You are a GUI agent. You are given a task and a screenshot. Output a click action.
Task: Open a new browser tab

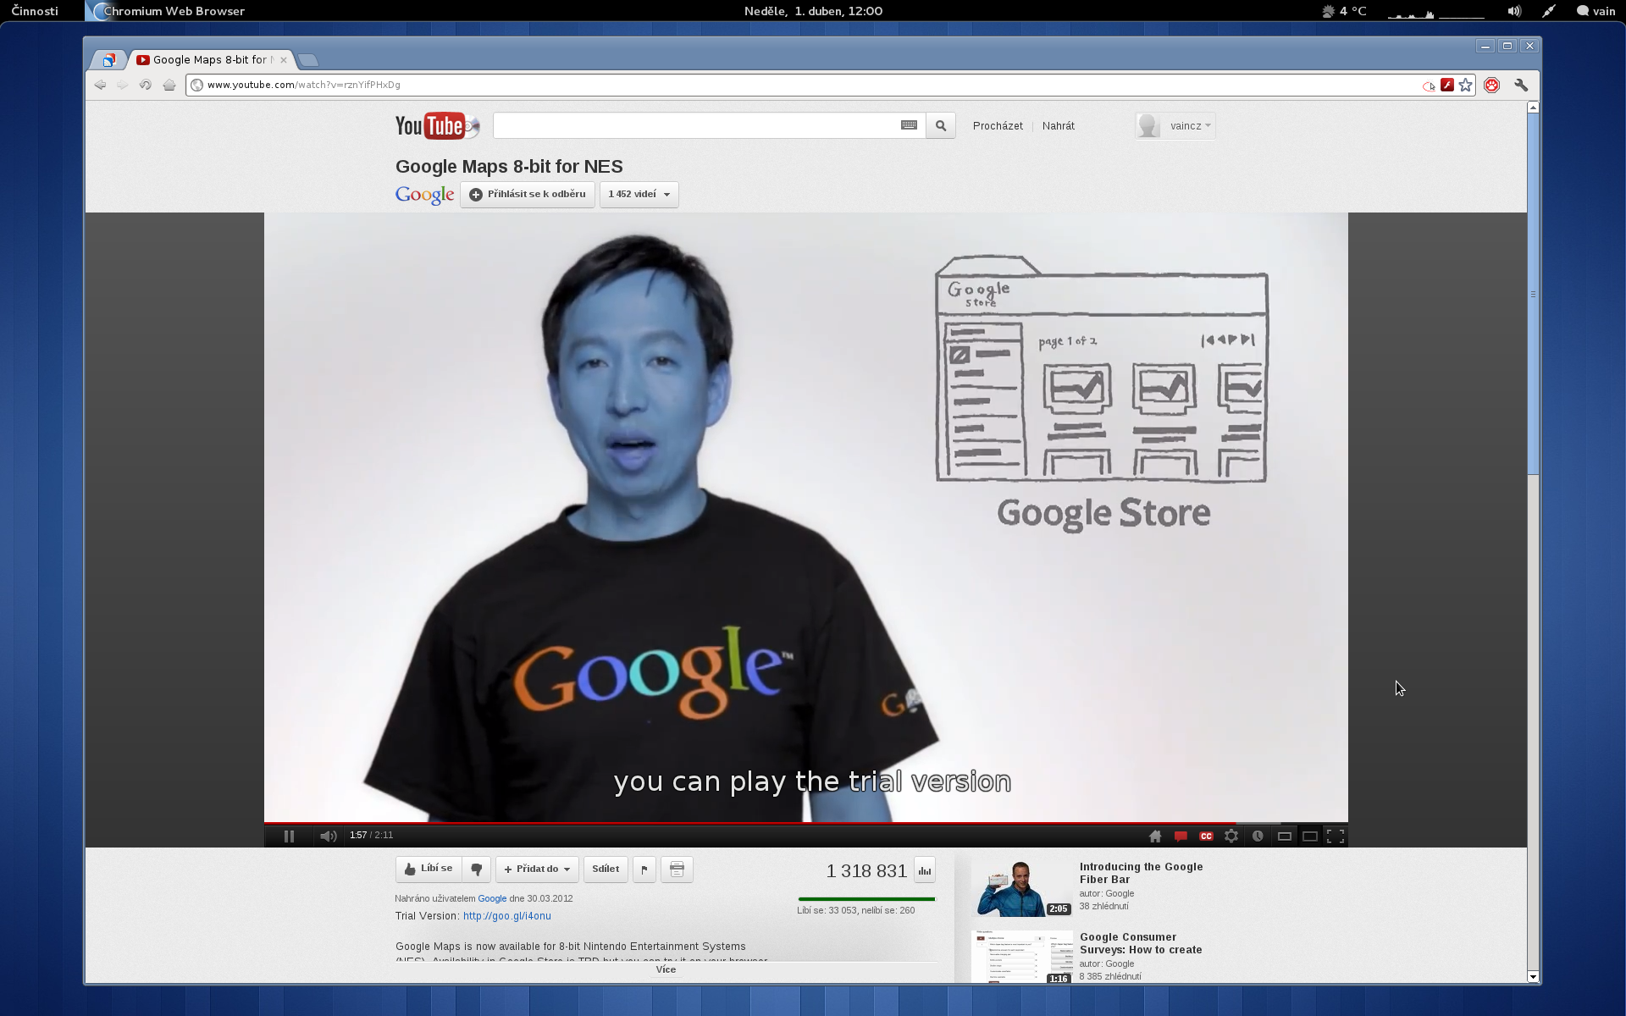(308, 60)
